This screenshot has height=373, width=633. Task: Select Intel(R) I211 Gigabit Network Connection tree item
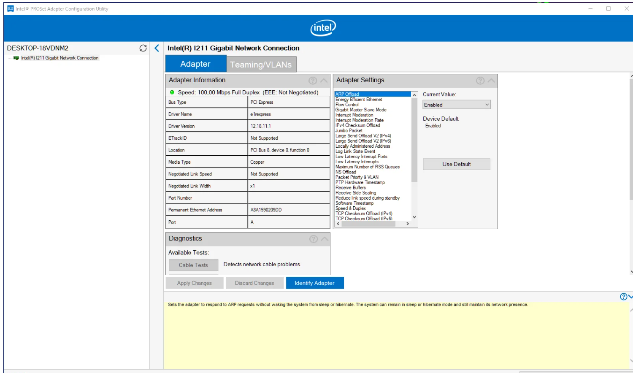(x=60, y=58)
